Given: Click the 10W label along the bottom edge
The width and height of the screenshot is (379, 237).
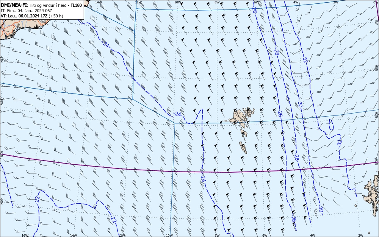Looking at the screenshot, I should pos(169,235).
